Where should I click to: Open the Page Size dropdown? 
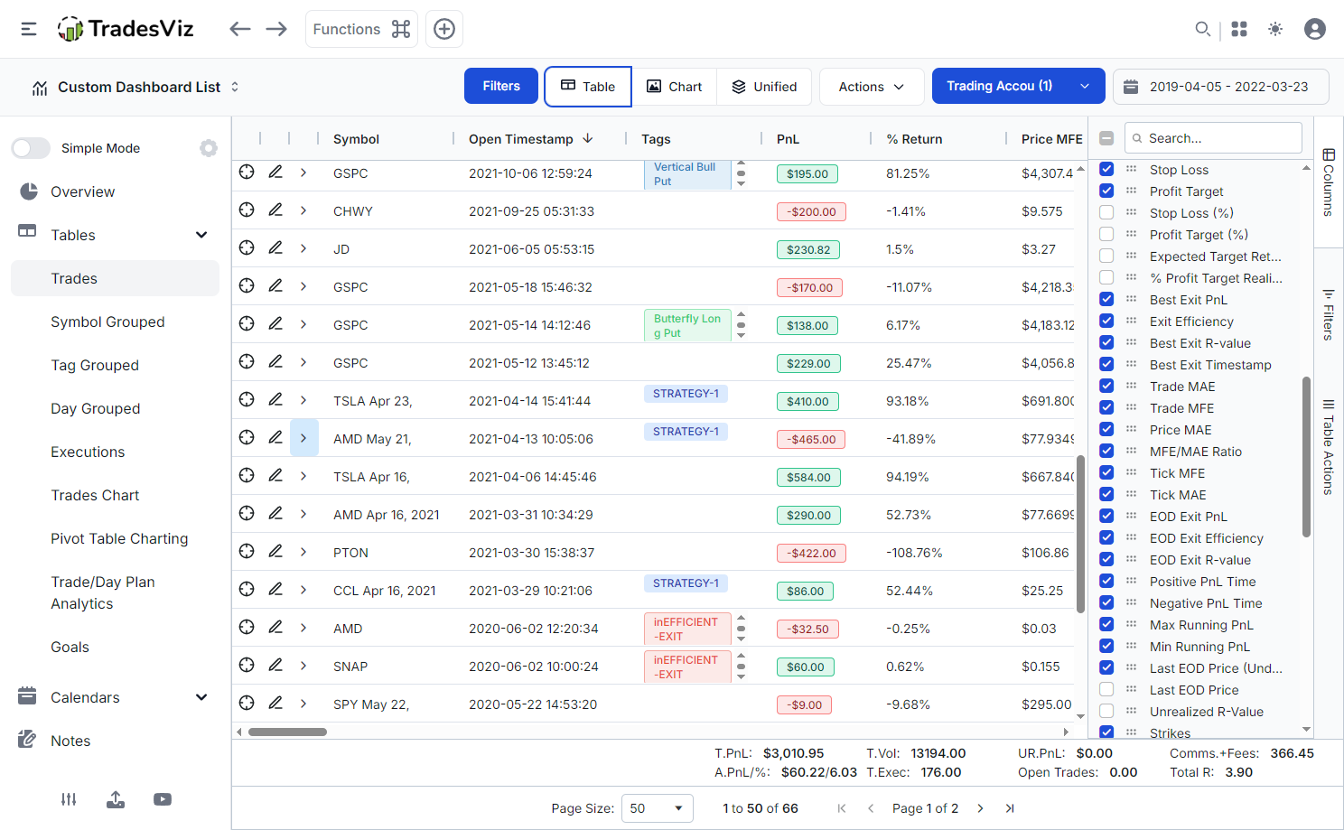(657, 807)
